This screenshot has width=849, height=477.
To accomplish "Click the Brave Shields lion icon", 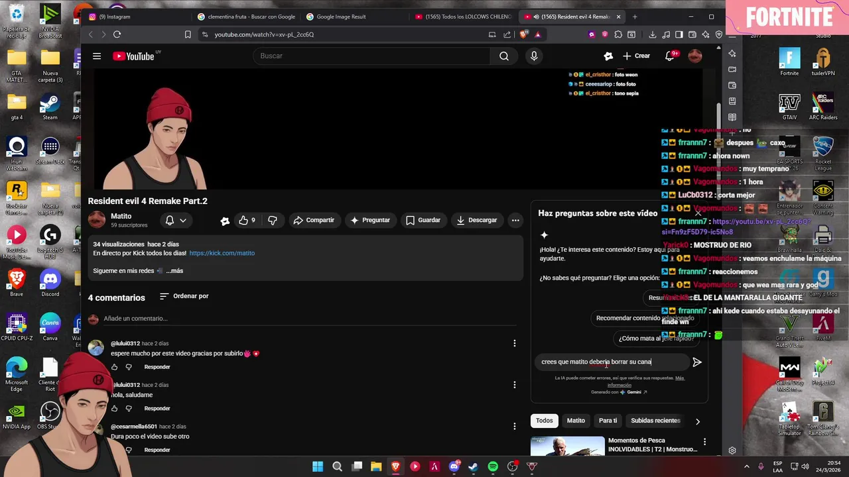I will pos(524,34).
